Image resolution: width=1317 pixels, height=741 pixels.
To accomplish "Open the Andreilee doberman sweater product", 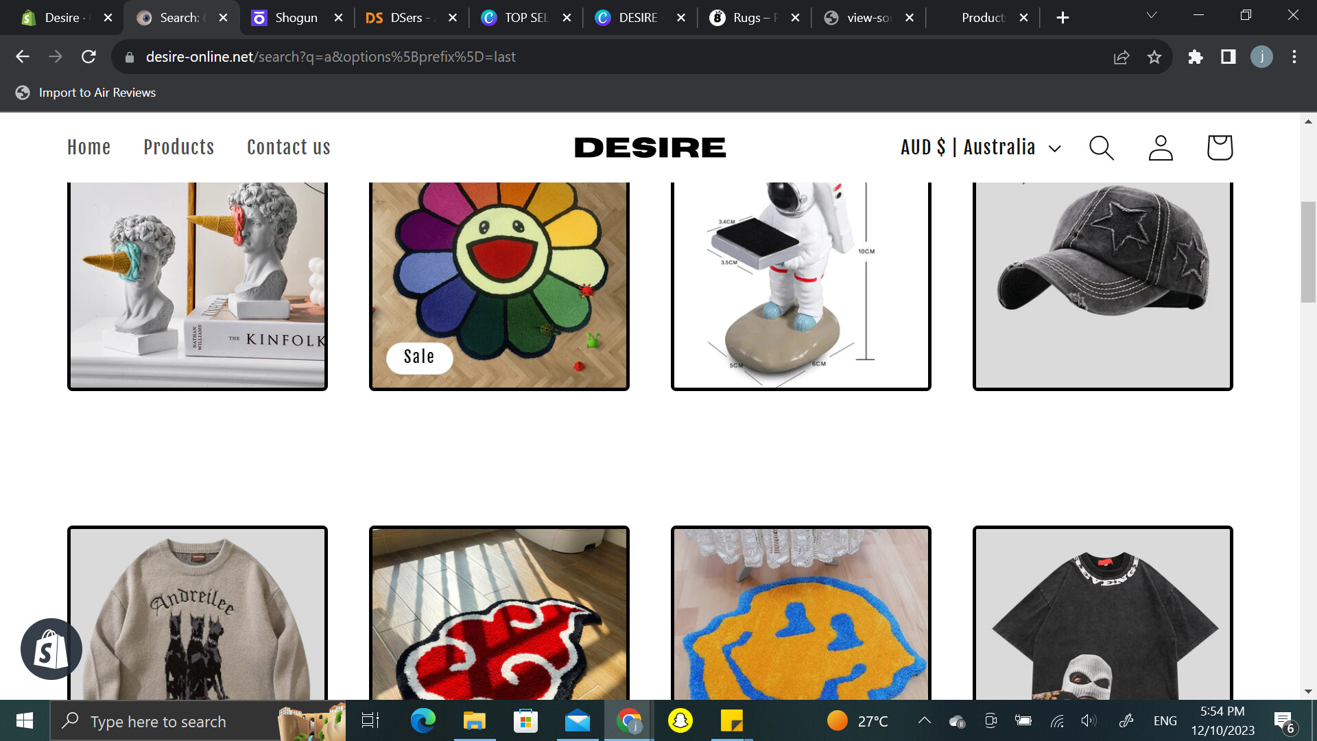I will point(198,613).
